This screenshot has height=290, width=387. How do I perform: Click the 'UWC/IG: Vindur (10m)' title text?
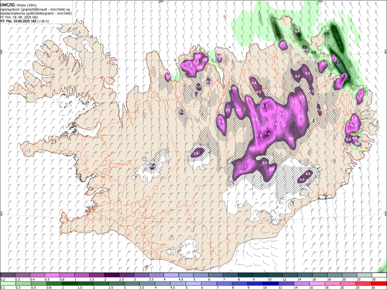[x=19, y=5]
